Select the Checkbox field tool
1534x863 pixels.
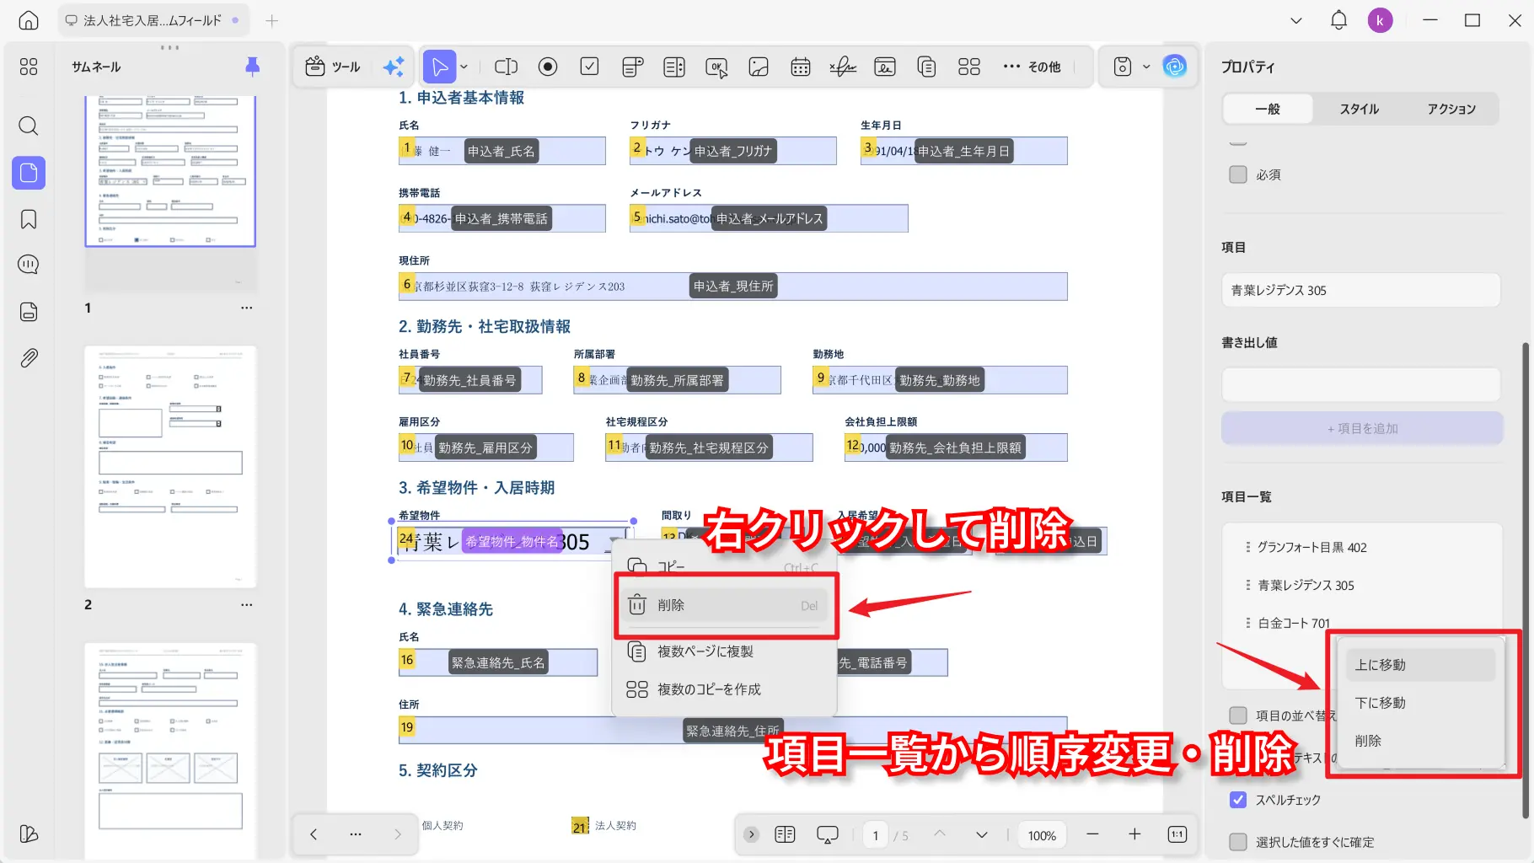pos(590,67)
